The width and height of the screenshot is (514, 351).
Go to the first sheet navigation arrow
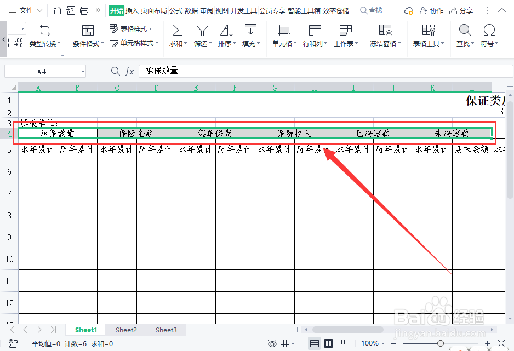pos(11,330)
